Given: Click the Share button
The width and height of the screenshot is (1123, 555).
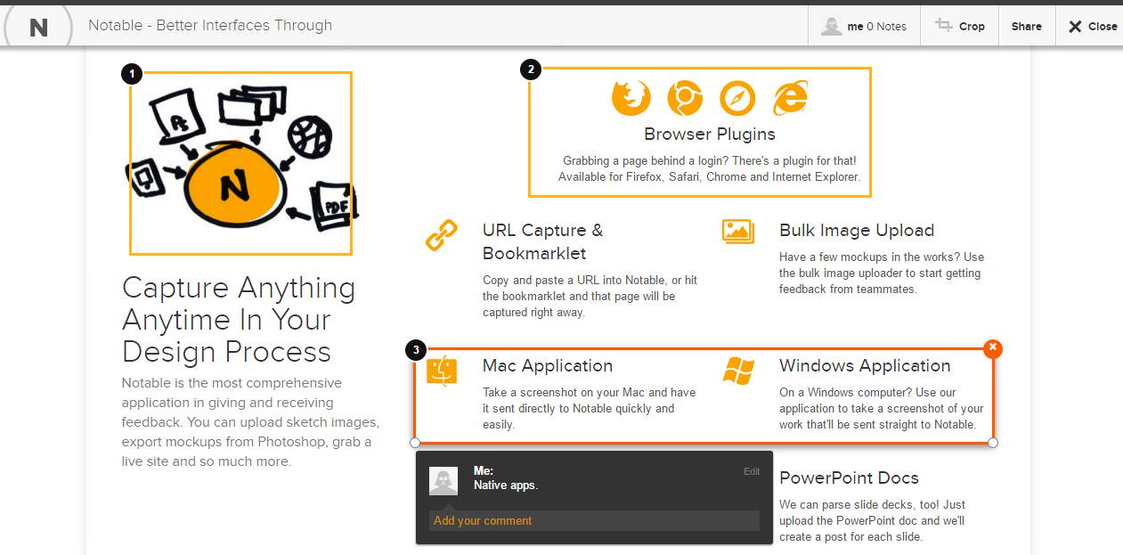Looking at the screenshot, I should click(x=1026, y=26).
